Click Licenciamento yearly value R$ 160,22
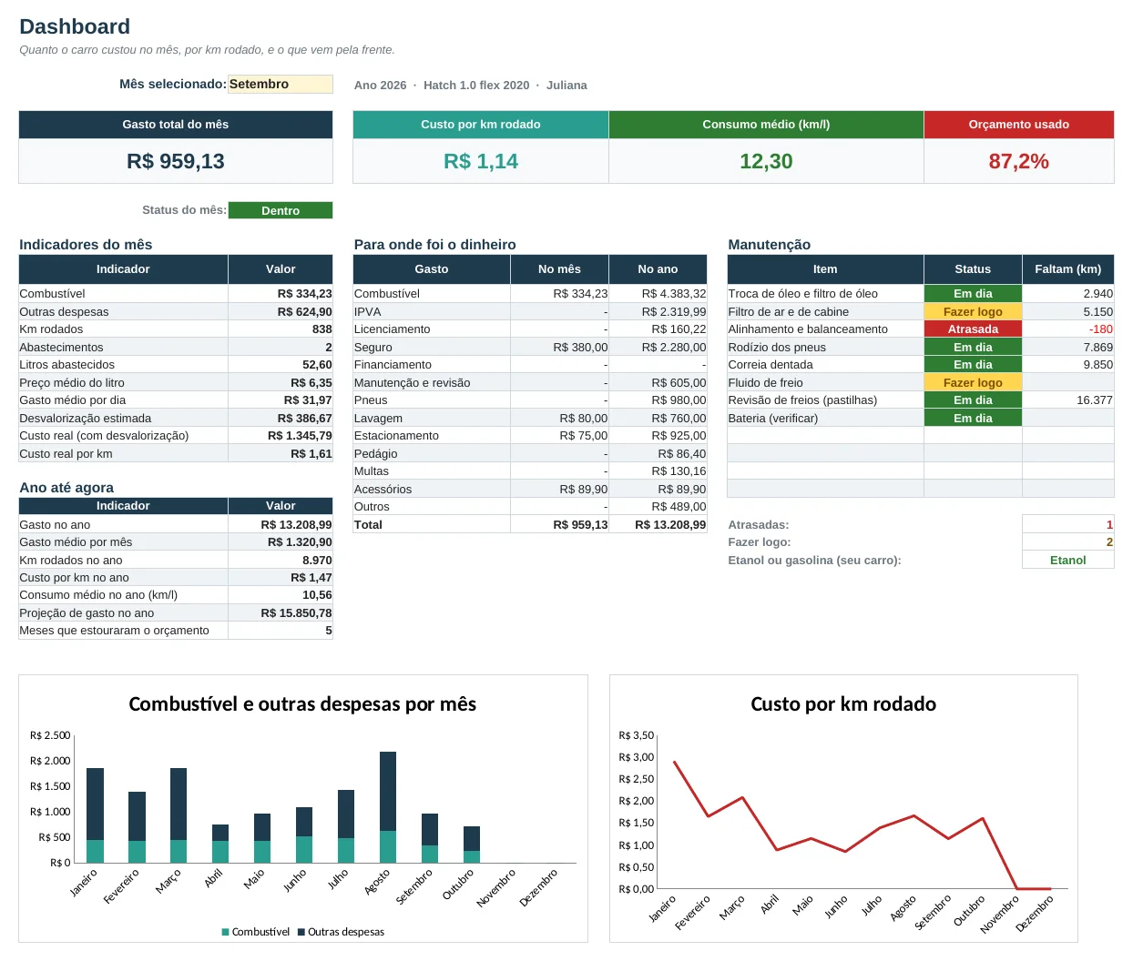Viewport: 1133px width, 961px height. [x=658, y=329]
